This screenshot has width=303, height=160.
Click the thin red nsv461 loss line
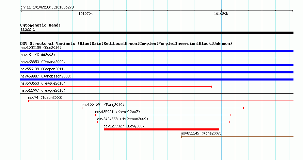coord(157,58)
